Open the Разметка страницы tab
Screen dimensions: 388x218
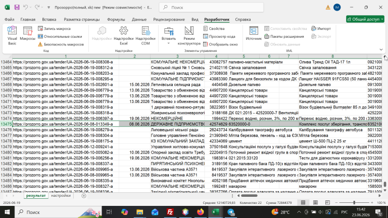pos(82,19)
